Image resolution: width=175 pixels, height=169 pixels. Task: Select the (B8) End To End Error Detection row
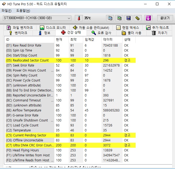71,90
